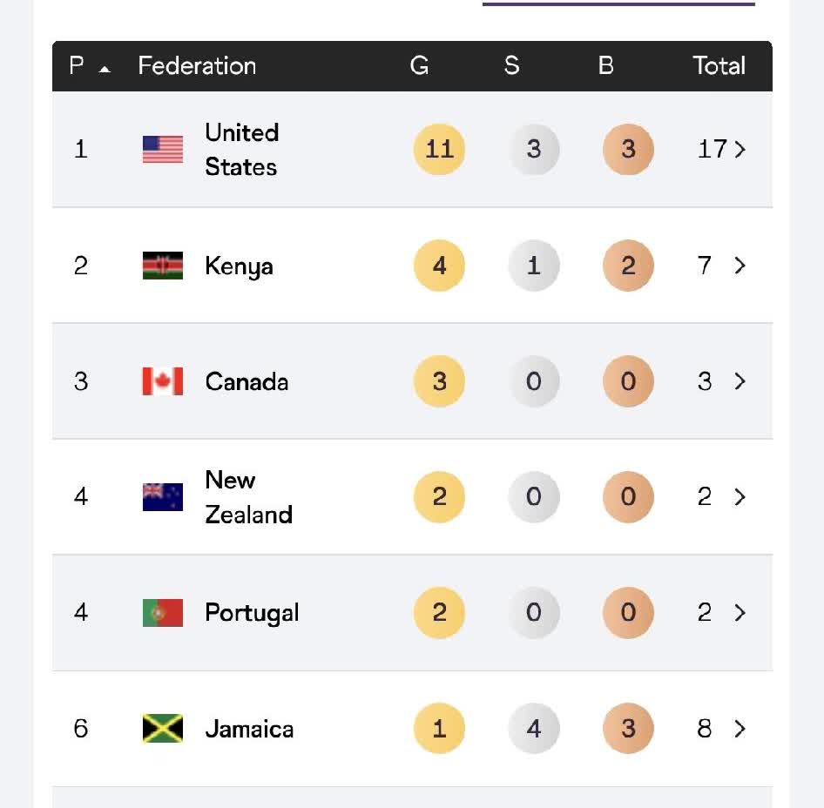Viewport: 824px width, 808px height.
Task: Click Kenya's bronze medal count badge
Action: [x=628, y=266]
